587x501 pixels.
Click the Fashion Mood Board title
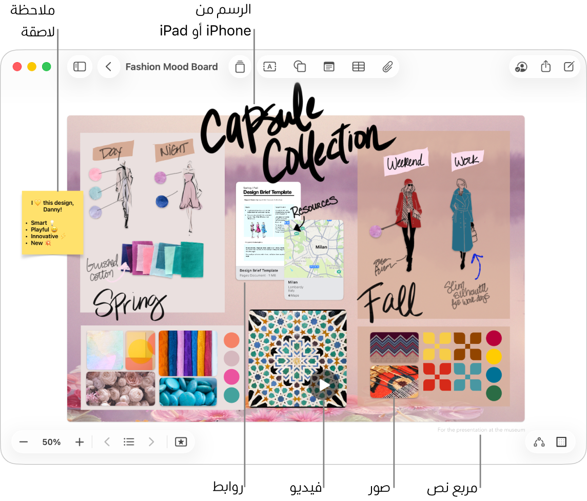point(171,66)
